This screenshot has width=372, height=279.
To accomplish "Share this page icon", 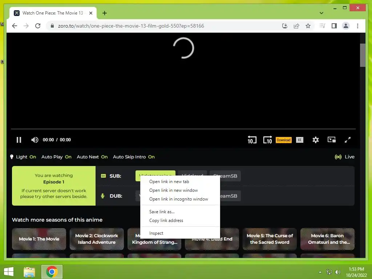I will pos(296,26).
